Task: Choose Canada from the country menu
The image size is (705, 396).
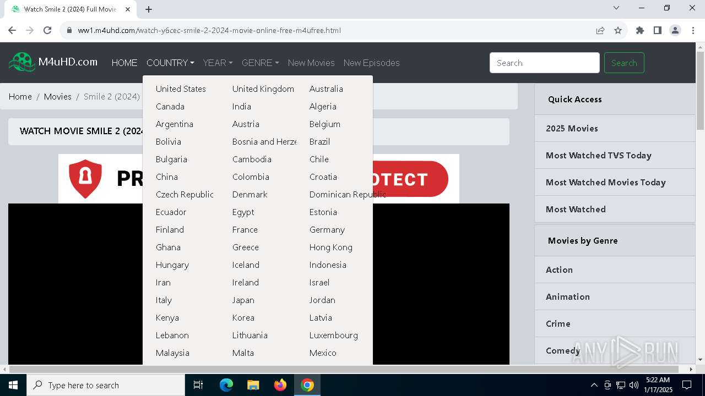Action: [x=170, y=106]
